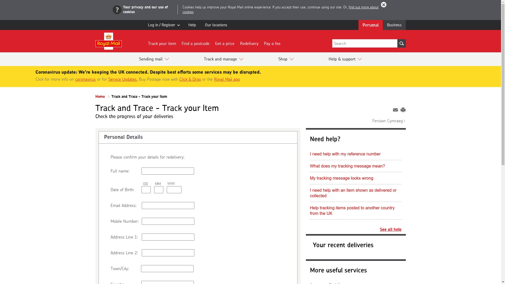
Task: Expand the Help & support menu
Action: 345,59
